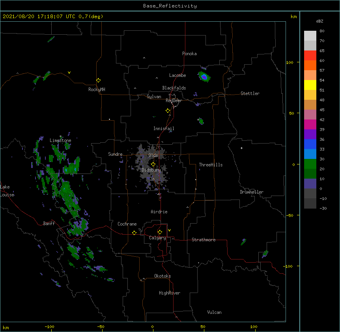This screenshot has width=340, height=332.
Task: Click the Limestone label
Action: (60, 140)
